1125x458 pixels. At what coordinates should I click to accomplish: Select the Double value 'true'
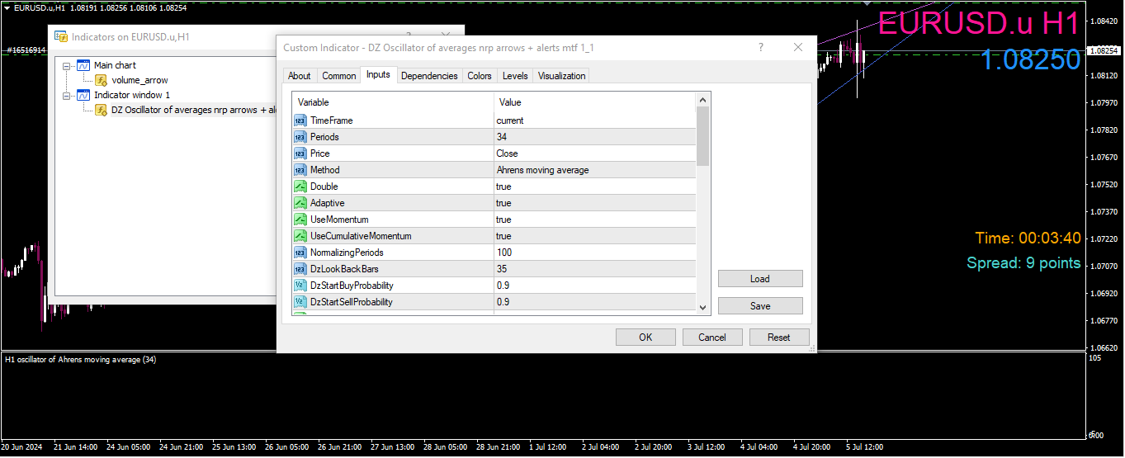pyautogui.click(x=504, y=187)
